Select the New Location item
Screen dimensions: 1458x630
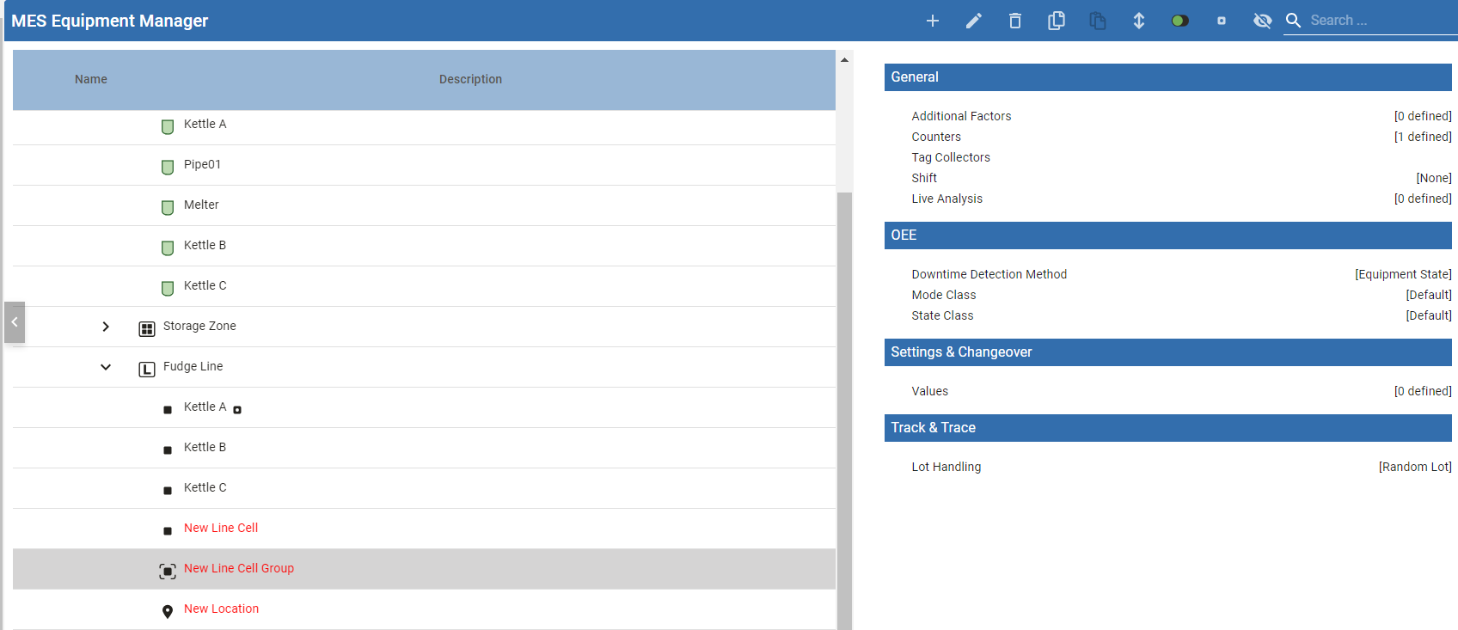coord(221,609)
